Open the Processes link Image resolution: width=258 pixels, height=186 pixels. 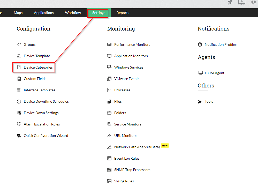pos(122,90)
